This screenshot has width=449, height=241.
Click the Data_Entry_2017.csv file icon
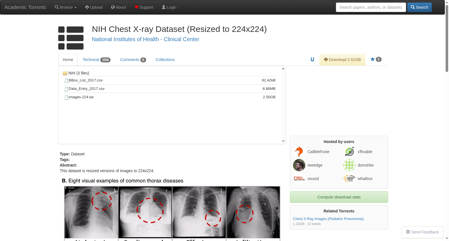pyautogui.click(x=67, y=89)
